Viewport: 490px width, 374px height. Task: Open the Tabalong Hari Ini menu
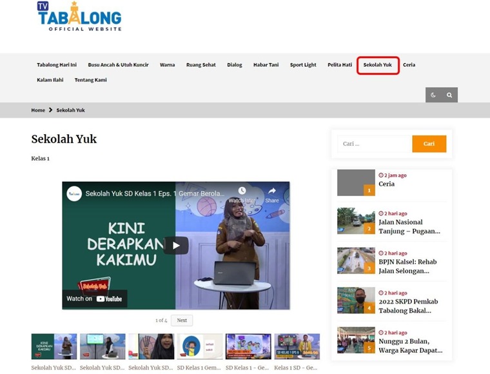point(57,65)
